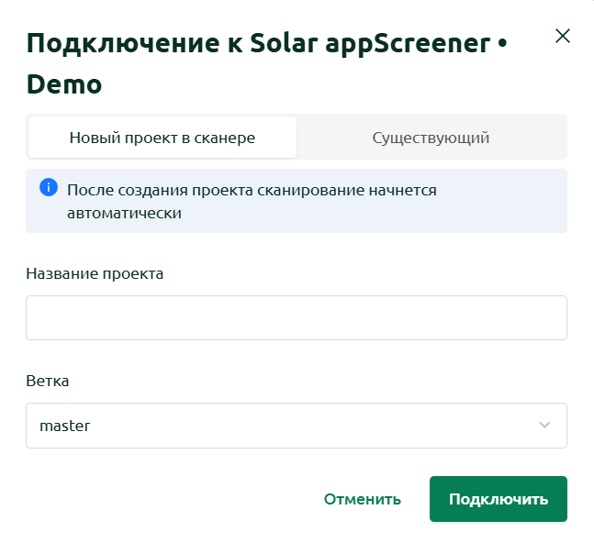Click the blue info icon
The image size is (594, 543).
[49, 187]
